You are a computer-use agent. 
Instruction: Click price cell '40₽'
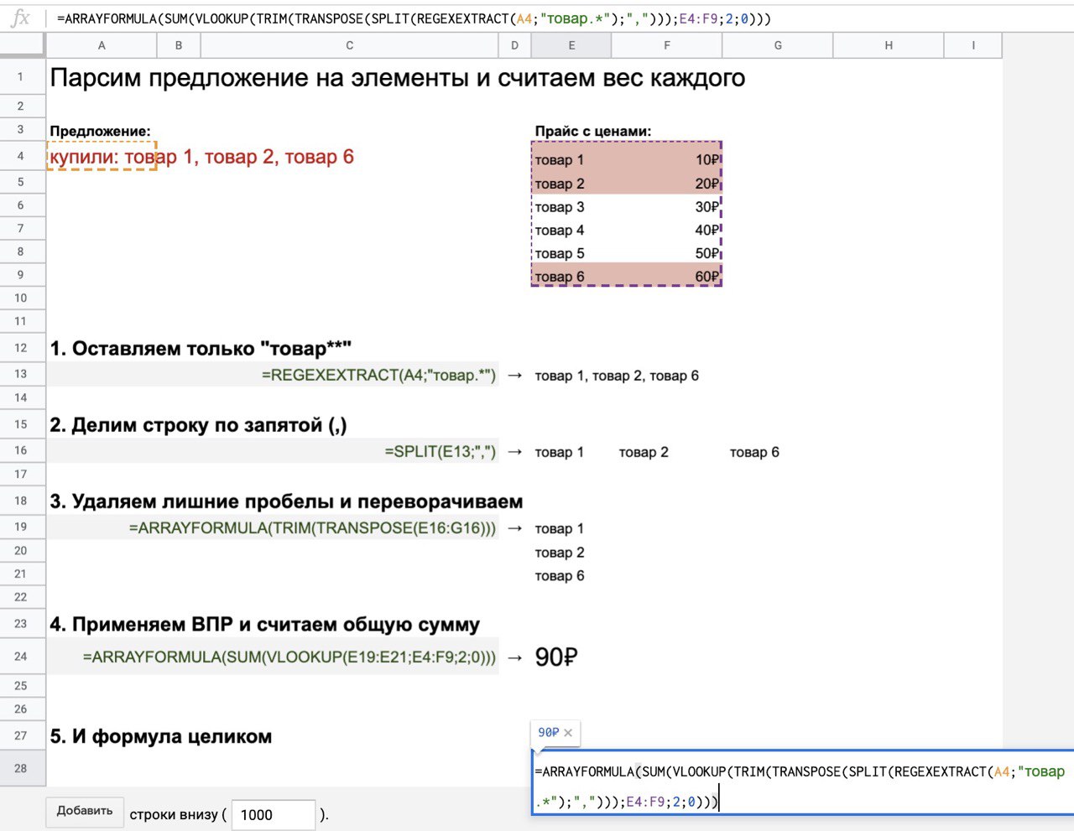(706, 230)
